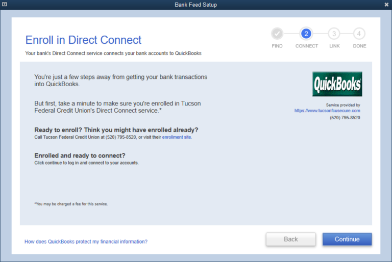Go Back to the previous step
This screenshot has width=392, height=262.
pyautogui.click(x=291, y=239)
